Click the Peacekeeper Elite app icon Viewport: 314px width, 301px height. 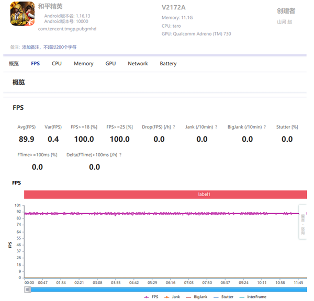pos(22,16)
